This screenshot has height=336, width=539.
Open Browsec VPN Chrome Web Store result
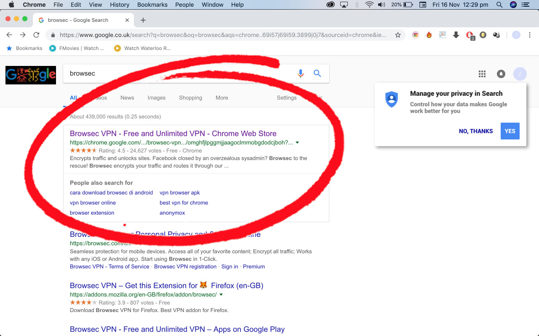pos(173,134)
